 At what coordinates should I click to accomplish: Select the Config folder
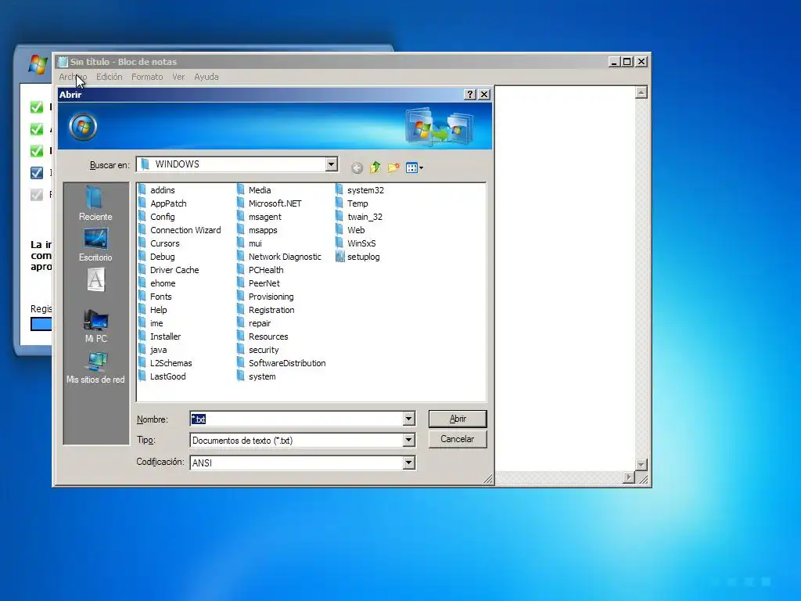[156, 217]
